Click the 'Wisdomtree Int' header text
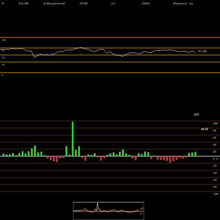220x220 pixels. (183, 4)
